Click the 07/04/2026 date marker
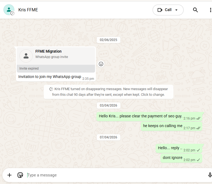Viewport: 212px width, 184px height. pyautogui.click(x=109, y=137)
